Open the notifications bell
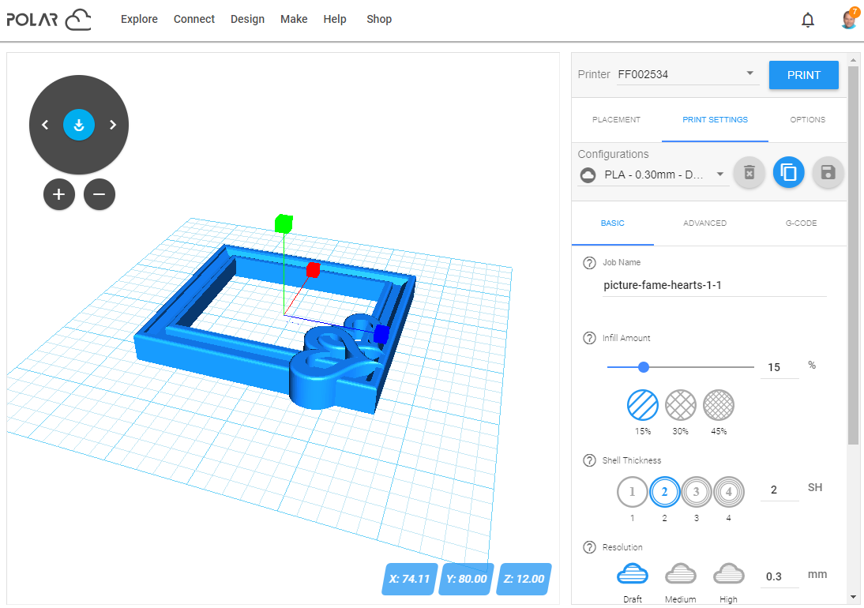The width and height of the screenshot is (864, 608). (x=808, y=21)
